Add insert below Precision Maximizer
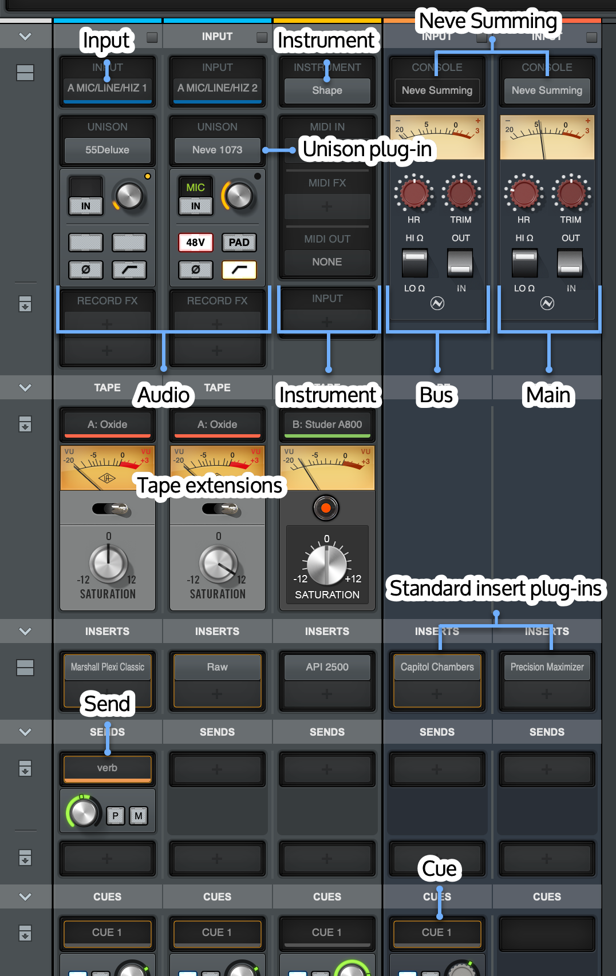The width and height of the screenshot is (616, 976). [547, 694]
